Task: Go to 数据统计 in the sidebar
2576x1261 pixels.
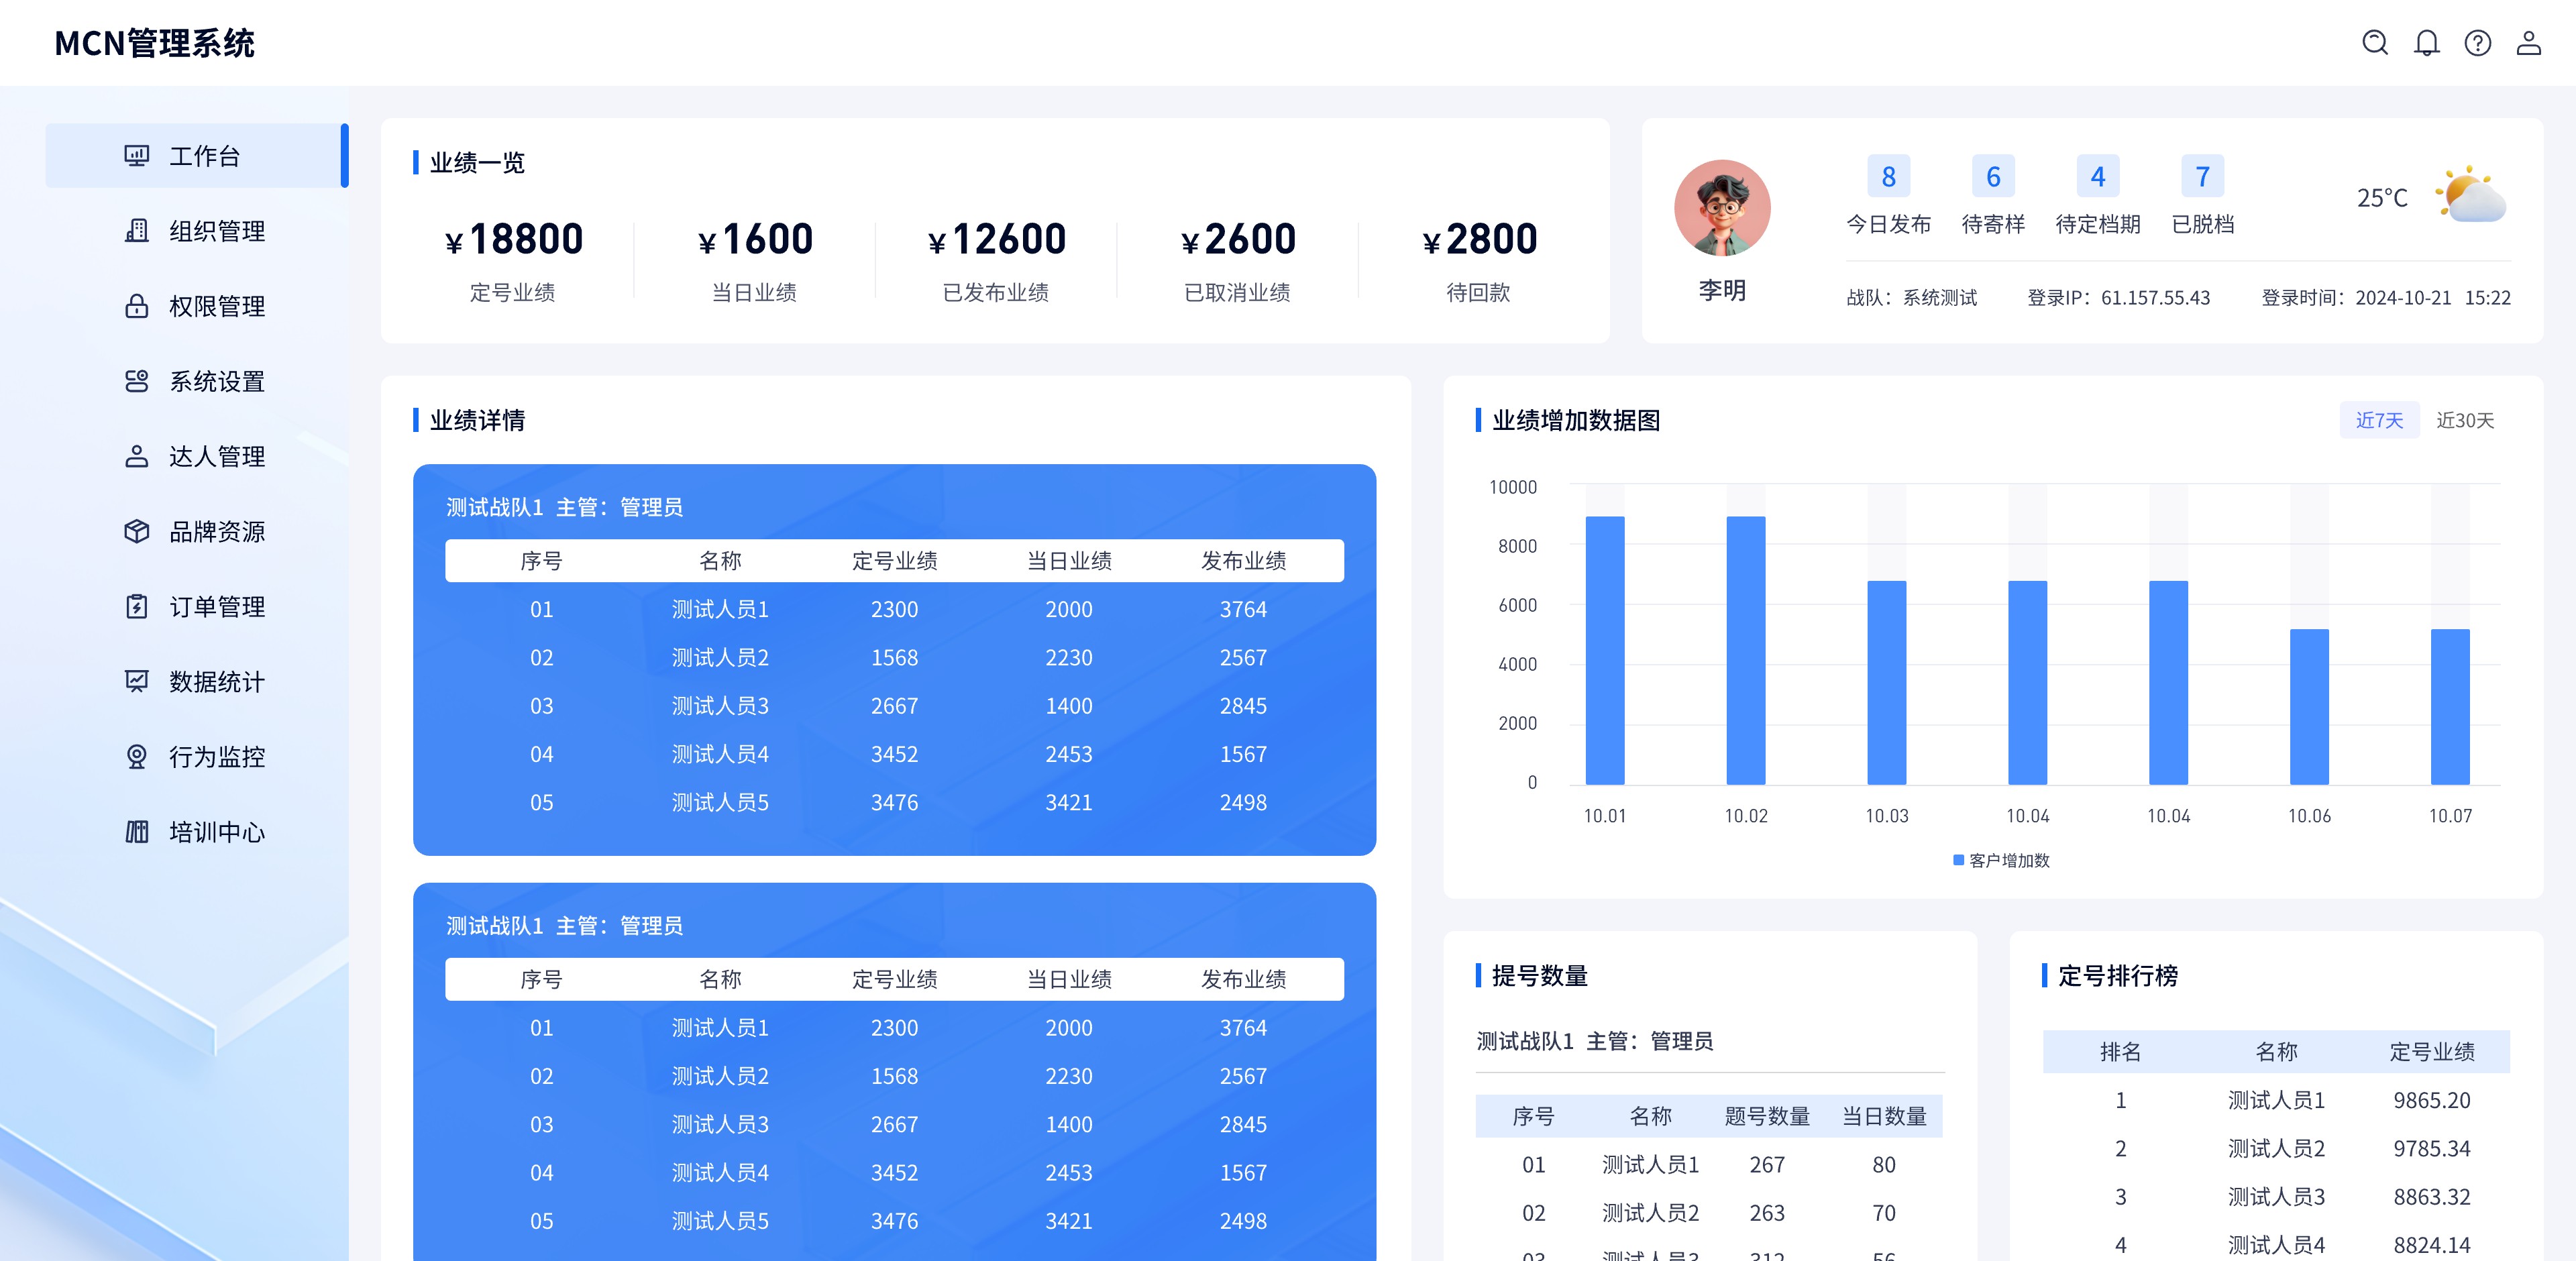Action: click(216, 682)
